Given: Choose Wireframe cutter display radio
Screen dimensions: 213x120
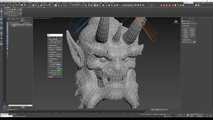Looking at the screenshot, I should point(57,69).
